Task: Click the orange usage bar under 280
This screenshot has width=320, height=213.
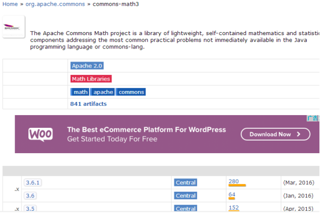Action: 237,185
